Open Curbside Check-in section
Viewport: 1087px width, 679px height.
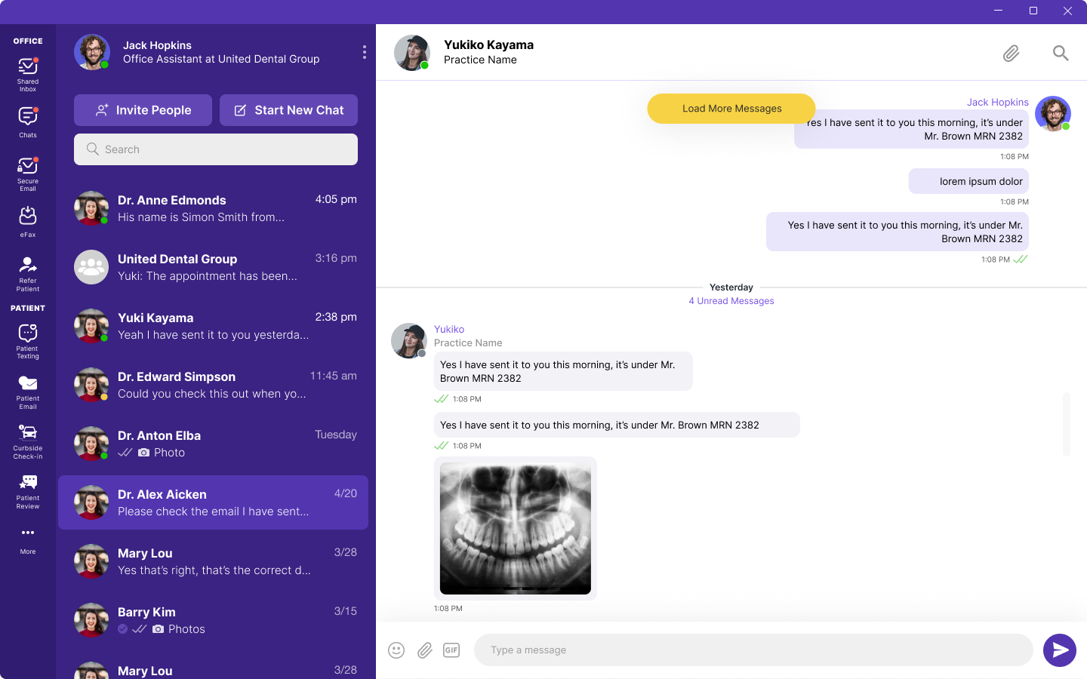pyautogui.click(x=28, y=441)
